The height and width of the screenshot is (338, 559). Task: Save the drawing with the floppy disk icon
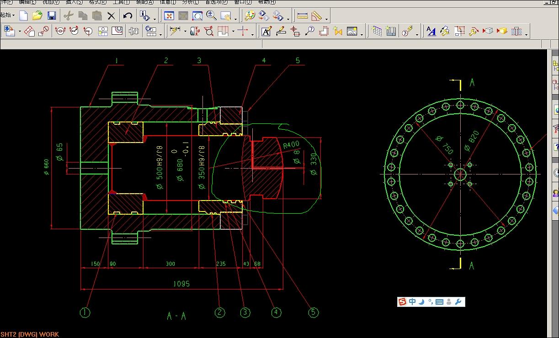pos(52,16)
